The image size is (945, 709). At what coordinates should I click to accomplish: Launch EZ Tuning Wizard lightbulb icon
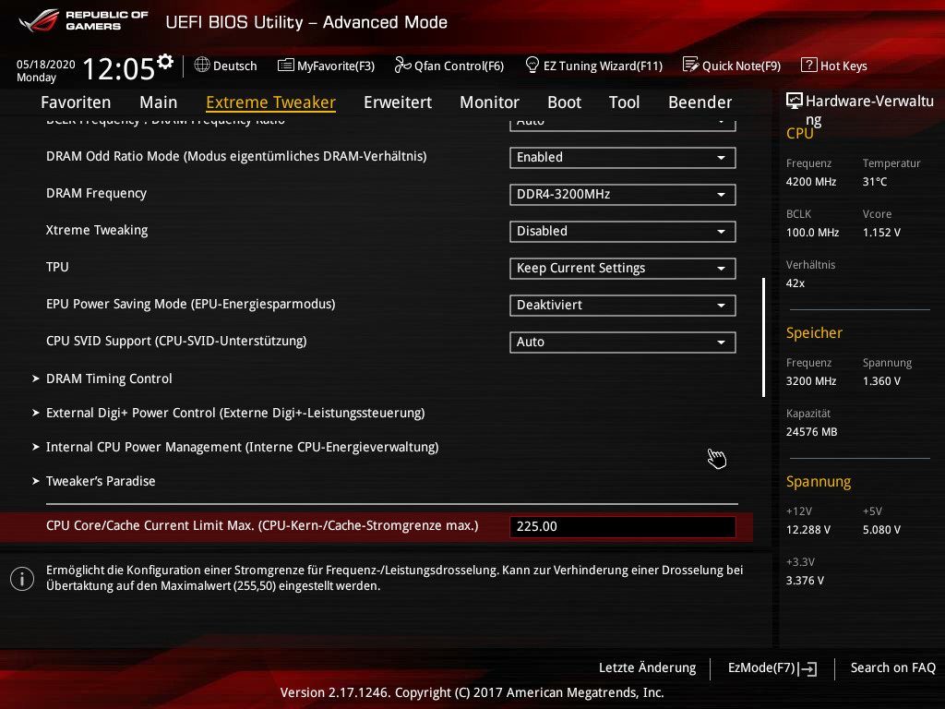point(532,65)
